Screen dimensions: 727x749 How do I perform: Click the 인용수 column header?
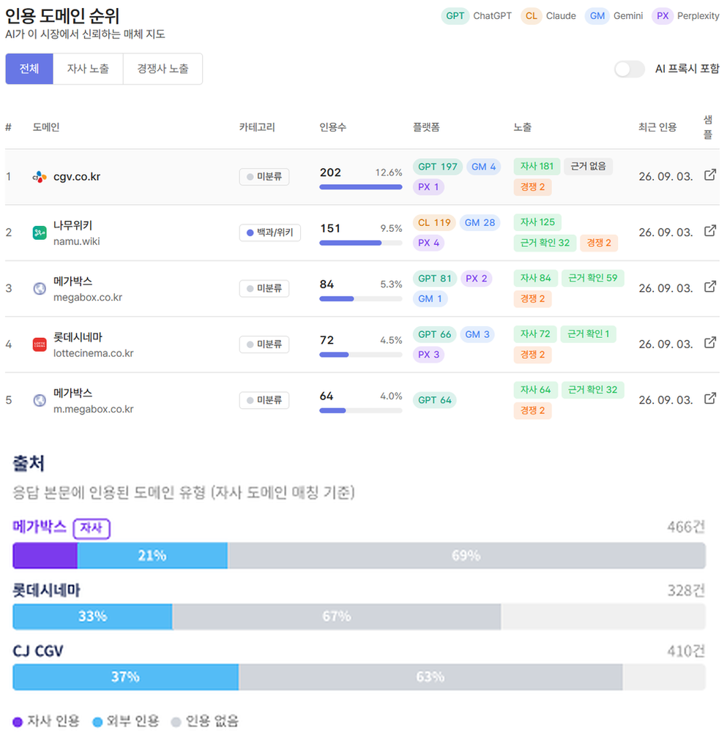click(x=332, y=127)
